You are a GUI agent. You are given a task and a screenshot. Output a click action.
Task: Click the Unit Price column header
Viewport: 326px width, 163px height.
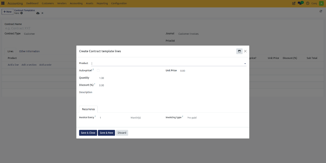[x=273, y=58]
